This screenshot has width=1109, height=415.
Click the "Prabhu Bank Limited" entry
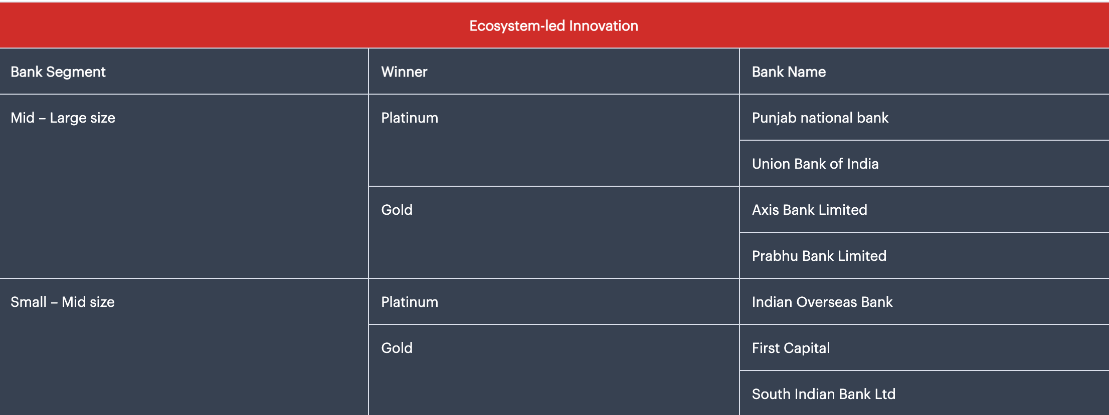pos(819,256)
